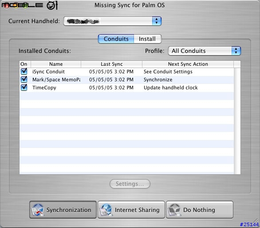Click the conduit list vertical scrollbar
Viewport: 260px width, 228px height.
pos(237,121)
